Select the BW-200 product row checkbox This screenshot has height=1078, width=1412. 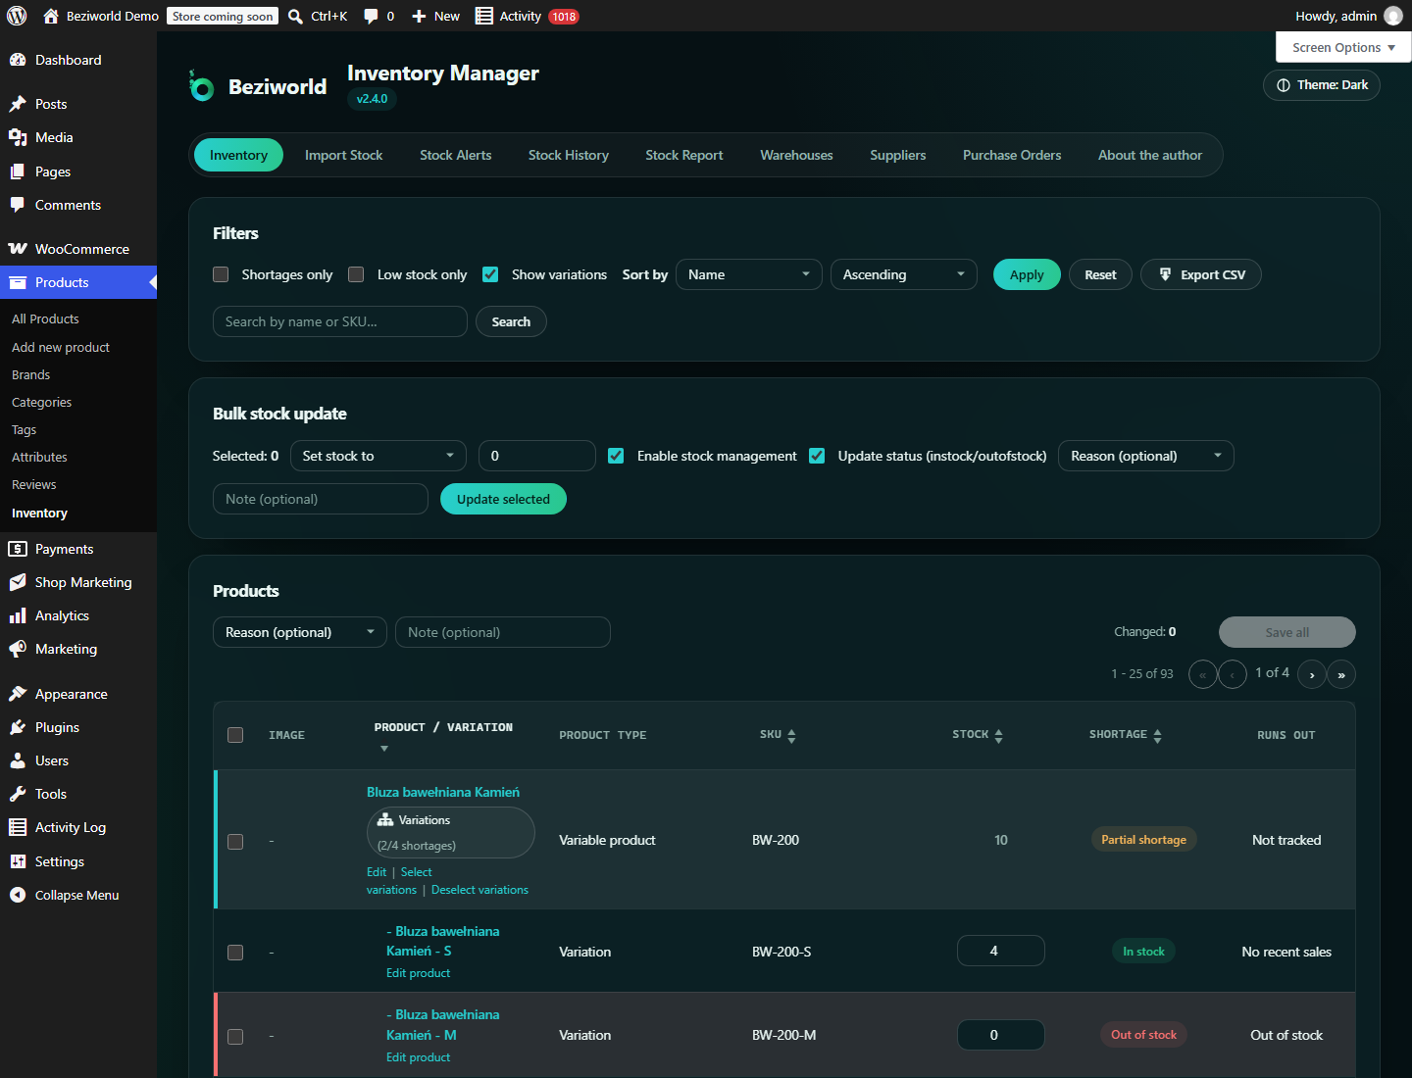[x=235, y=842]
